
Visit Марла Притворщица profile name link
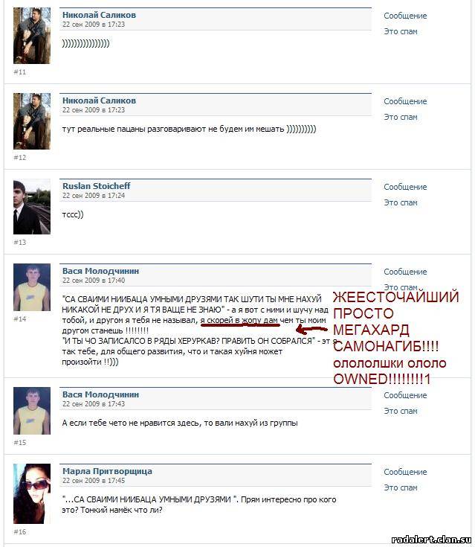tap(107, 471)
